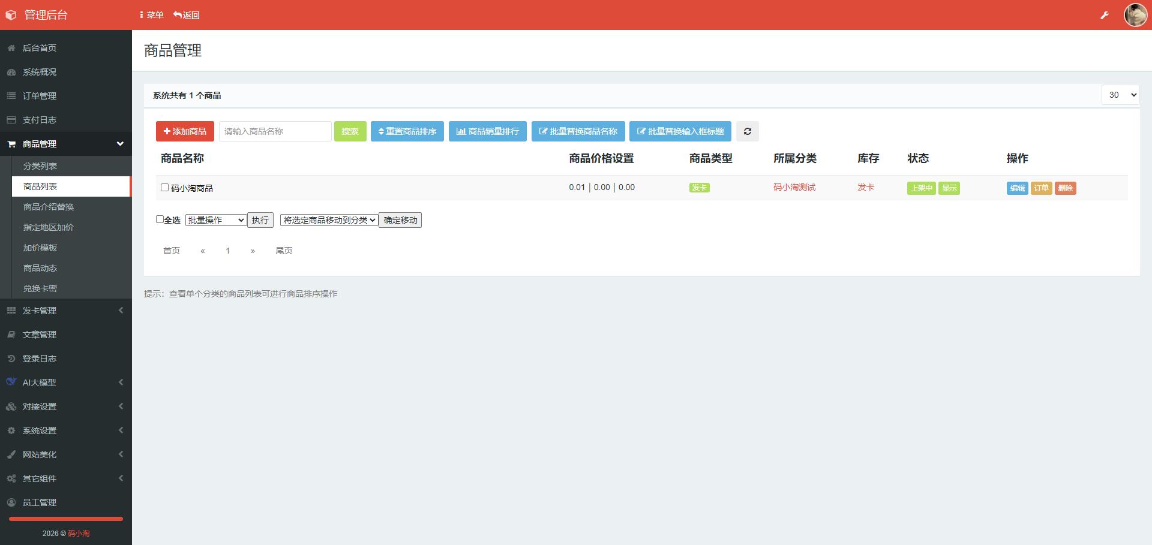Screen dimensions: 1152x545
Task: Click the refresh icon button in toolbar
Action: point(747,131)
